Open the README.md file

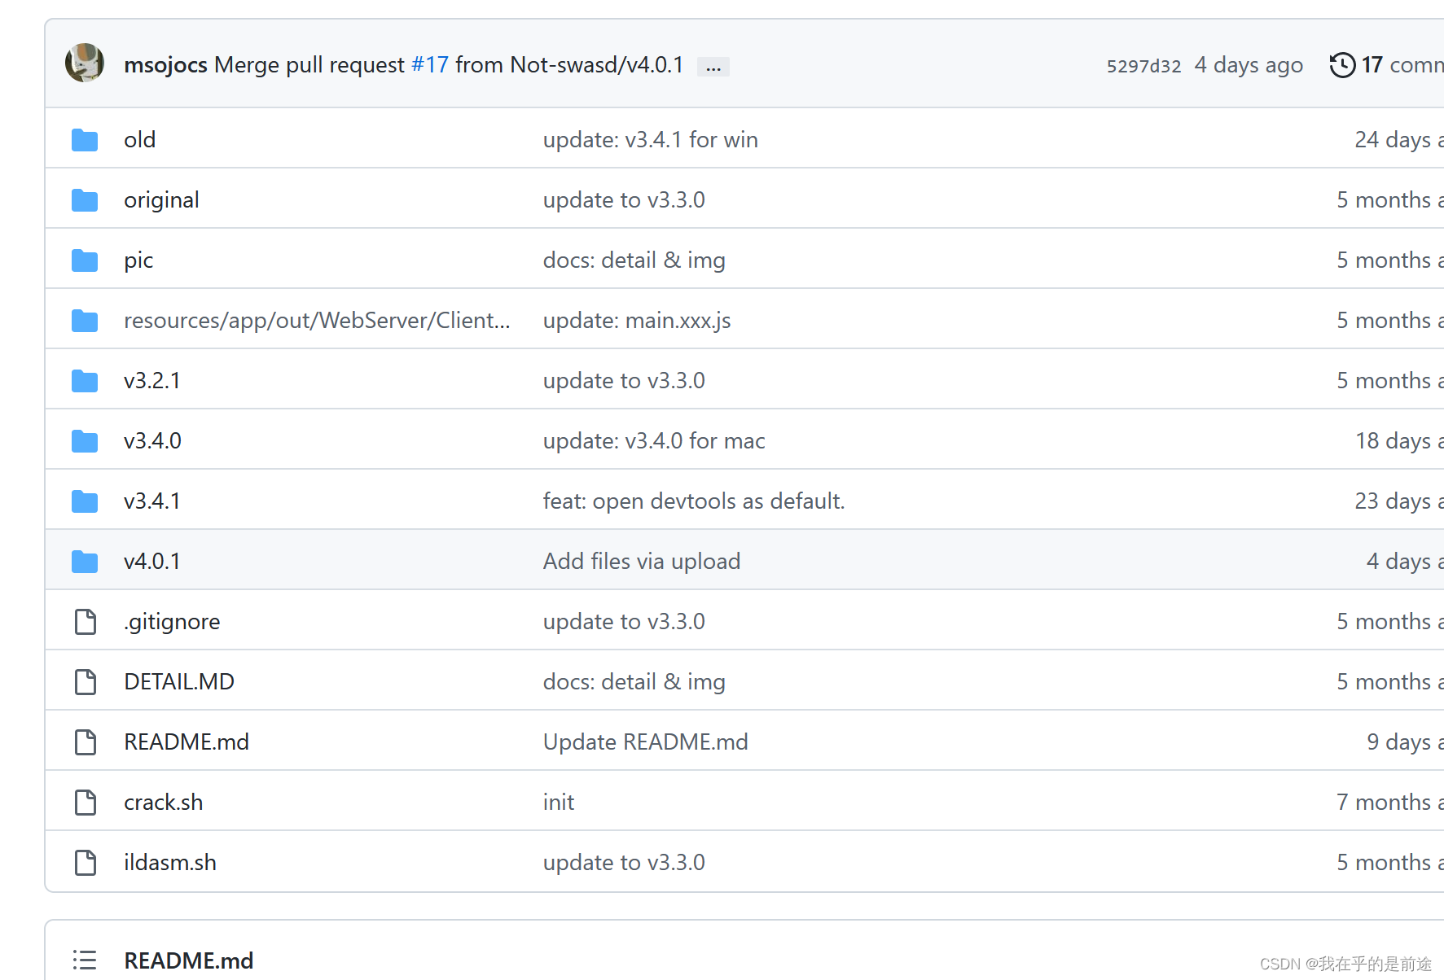pyautogui.click(x=187, y=742)
